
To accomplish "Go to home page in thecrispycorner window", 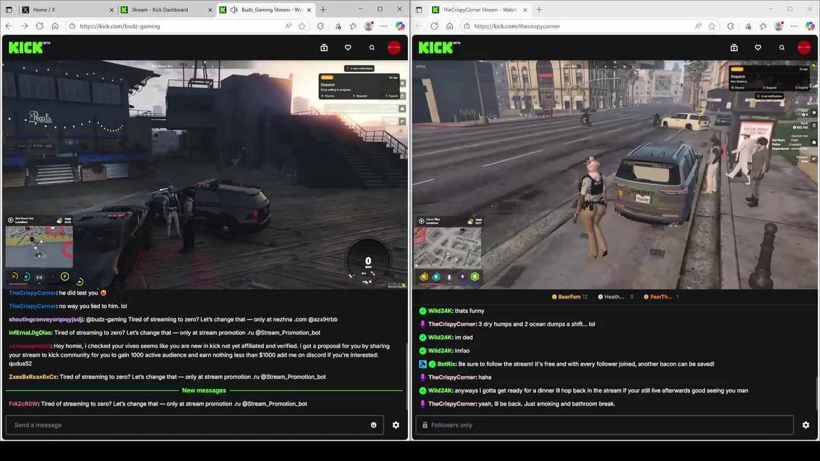I will click(450, 26).
